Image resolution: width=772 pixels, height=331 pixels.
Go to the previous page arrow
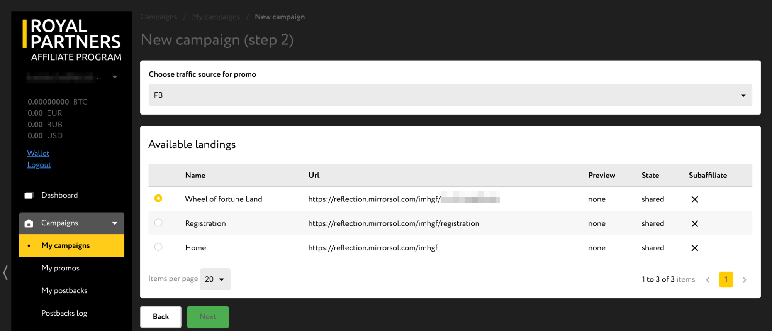[x=708, y=280]
